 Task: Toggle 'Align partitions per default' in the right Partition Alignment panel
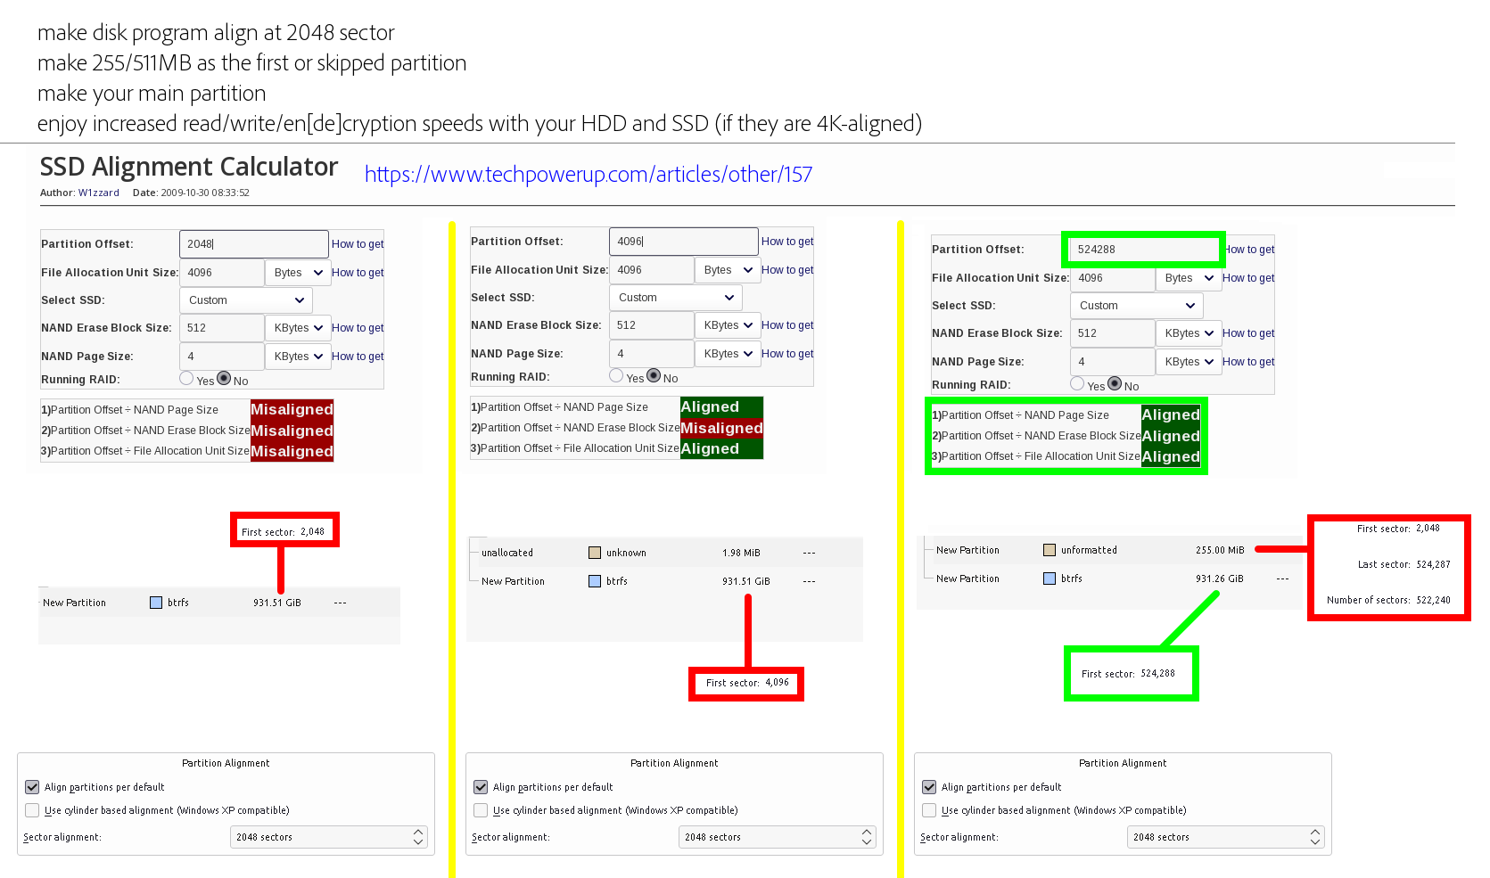(x=929, y=787)
